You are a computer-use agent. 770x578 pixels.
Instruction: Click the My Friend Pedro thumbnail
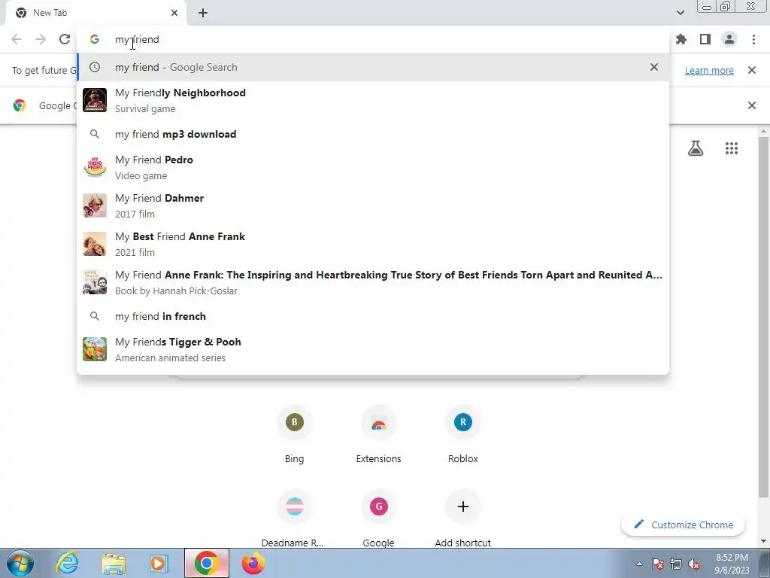tap(95, 167)
